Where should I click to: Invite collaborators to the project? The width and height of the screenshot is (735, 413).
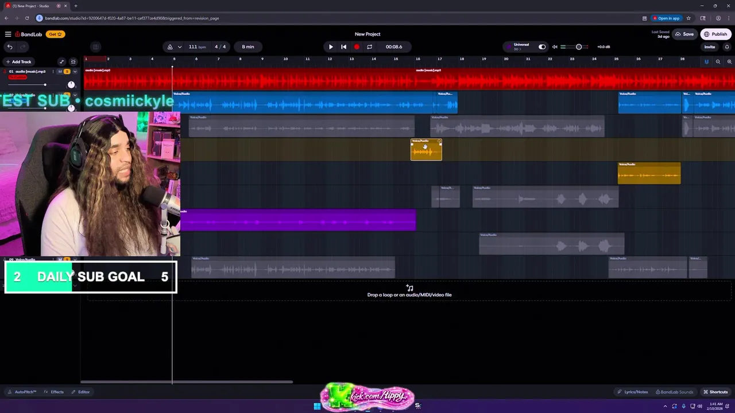click(x=710, y=47)
